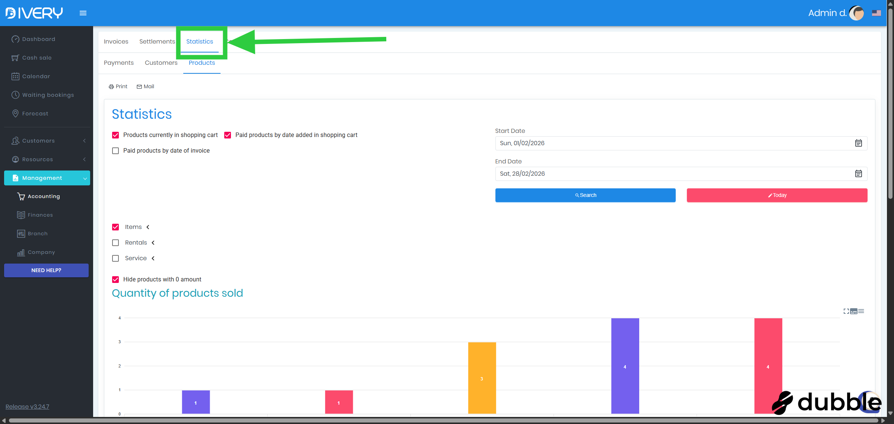Expand the Service category chevron
894x424 pixels.
[153, 258]
